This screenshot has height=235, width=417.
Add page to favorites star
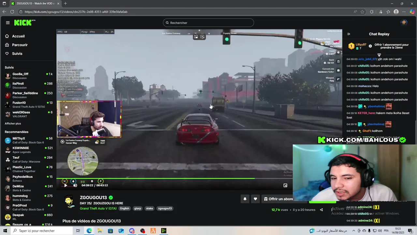point(362,12)
